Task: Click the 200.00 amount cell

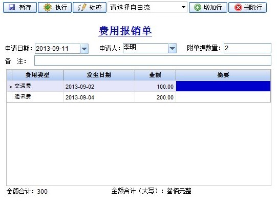Action: 155,97
